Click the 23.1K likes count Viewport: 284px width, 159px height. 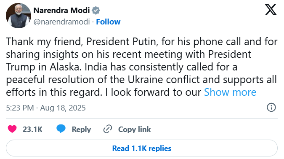[x=32, y=129]
